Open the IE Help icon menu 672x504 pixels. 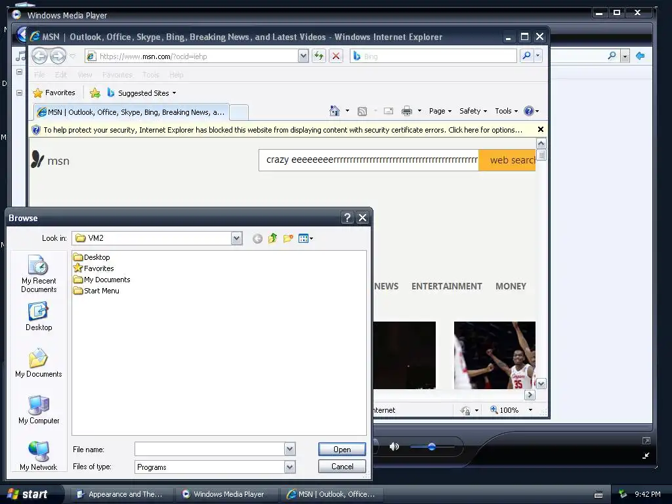tap(531, 111)
